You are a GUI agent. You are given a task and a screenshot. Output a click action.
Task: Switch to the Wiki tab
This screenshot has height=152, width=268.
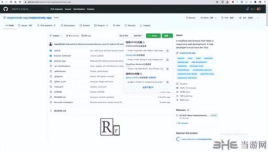pos(116,25)
